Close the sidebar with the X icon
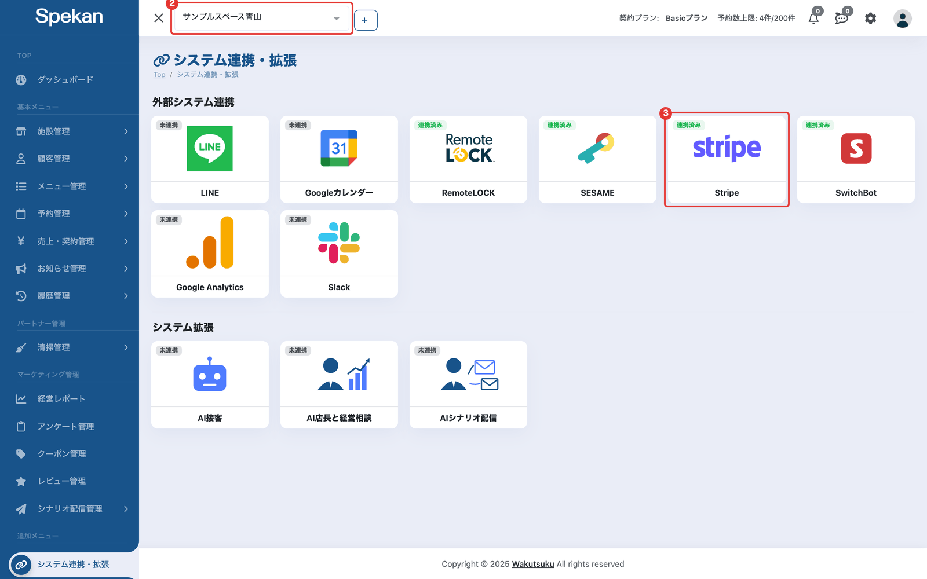 click(159, 18)
